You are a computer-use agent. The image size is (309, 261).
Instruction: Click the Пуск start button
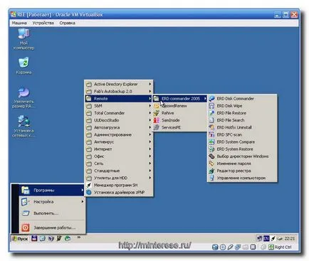(x=20, y=238)
